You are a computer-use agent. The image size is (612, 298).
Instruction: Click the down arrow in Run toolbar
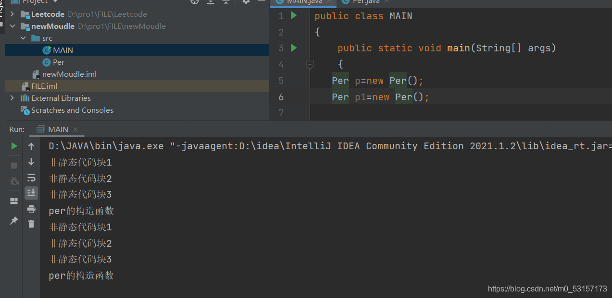coord(31,162)
